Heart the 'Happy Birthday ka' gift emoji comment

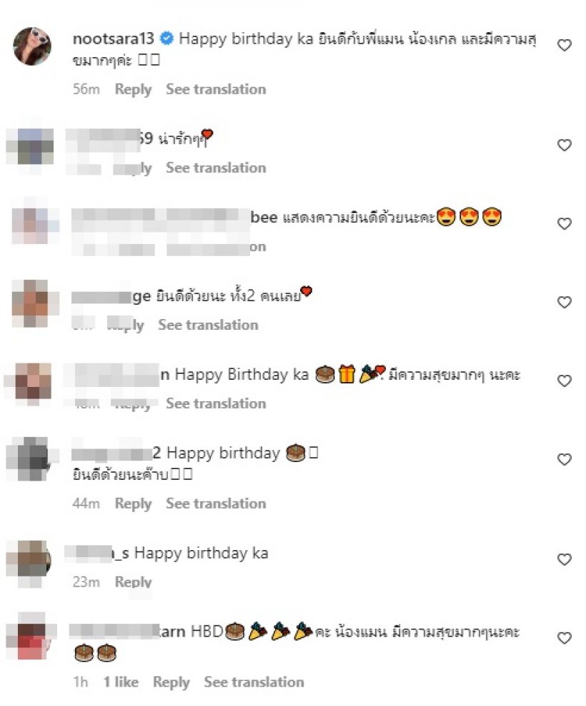[564, 381]
